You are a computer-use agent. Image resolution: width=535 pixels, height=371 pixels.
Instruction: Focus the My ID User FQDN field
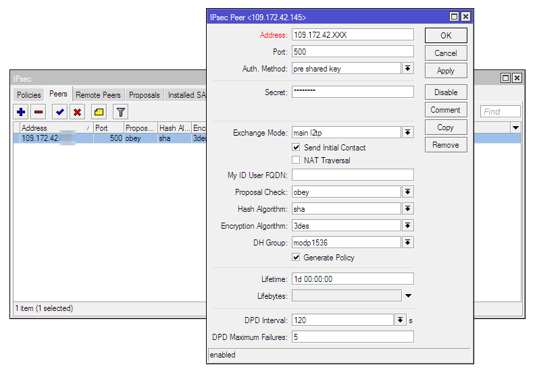point(353,175)
